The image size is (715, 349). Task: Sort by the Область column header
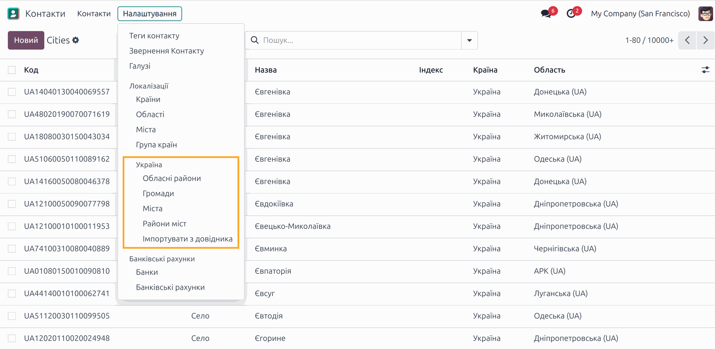[549, 70]
